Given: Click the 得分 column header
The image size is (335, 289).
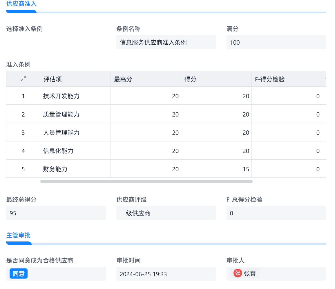Looking at the screenshot, I should tap(216, 79).
